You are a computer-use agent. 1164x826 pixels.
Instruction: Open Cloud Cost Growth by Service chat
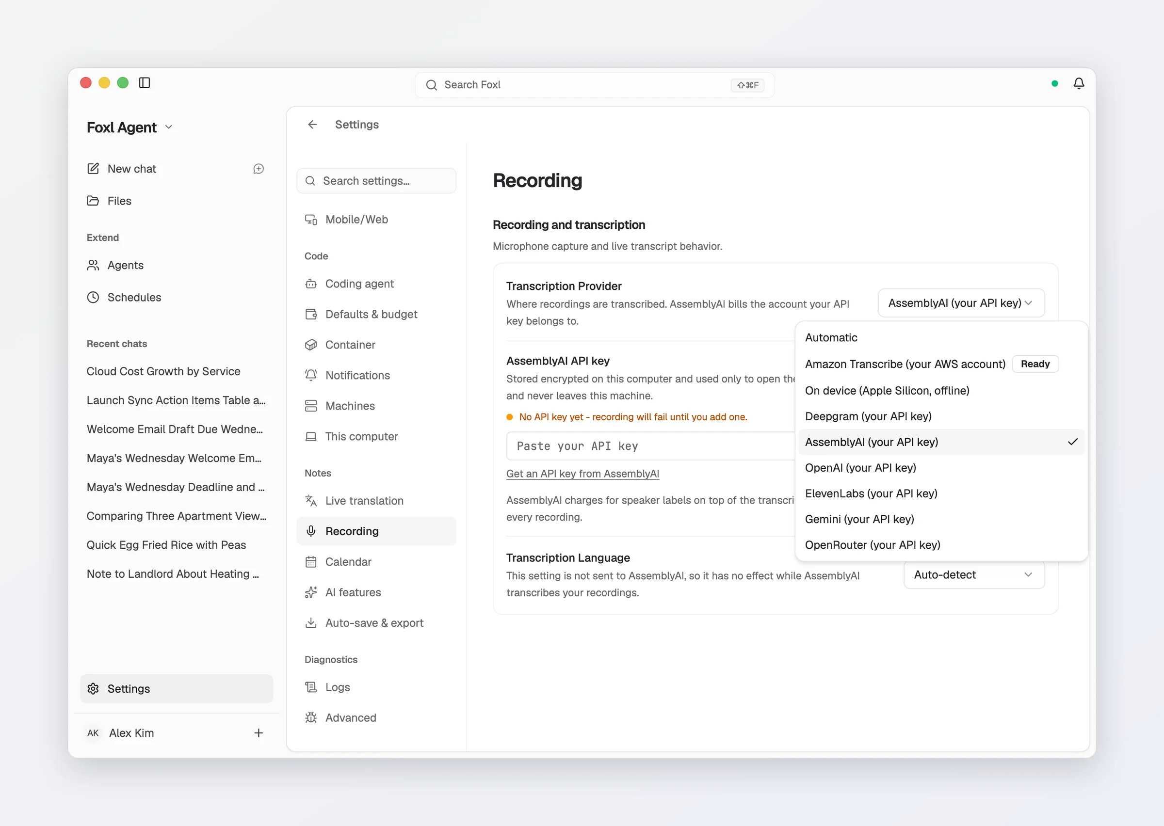coord(177,371)
